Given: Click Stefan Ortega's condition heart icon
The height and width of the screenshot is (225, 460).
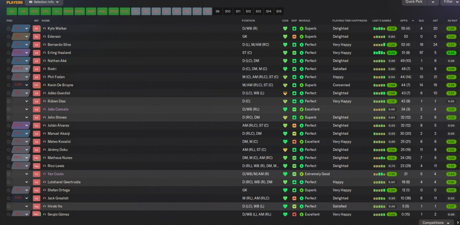Looking at the screenshot, I should coord(285,190).
